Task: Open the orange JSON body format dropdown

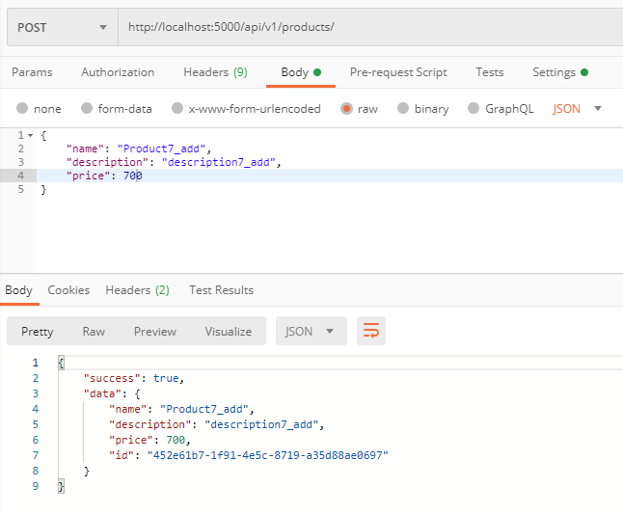Action: pyautogui.click(x=577, y=108)
